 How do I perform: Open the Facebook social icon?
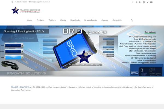133,2
